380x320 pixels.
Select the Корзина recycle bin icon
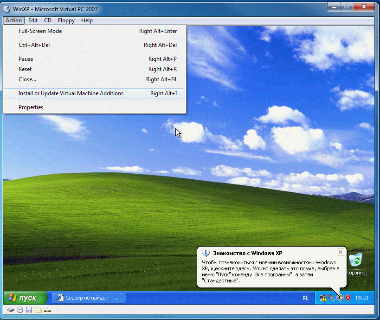pos(356,264)
